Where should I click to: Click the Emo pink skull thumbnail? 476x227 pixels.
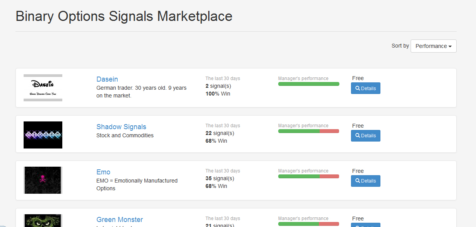(x=43, y=180)
